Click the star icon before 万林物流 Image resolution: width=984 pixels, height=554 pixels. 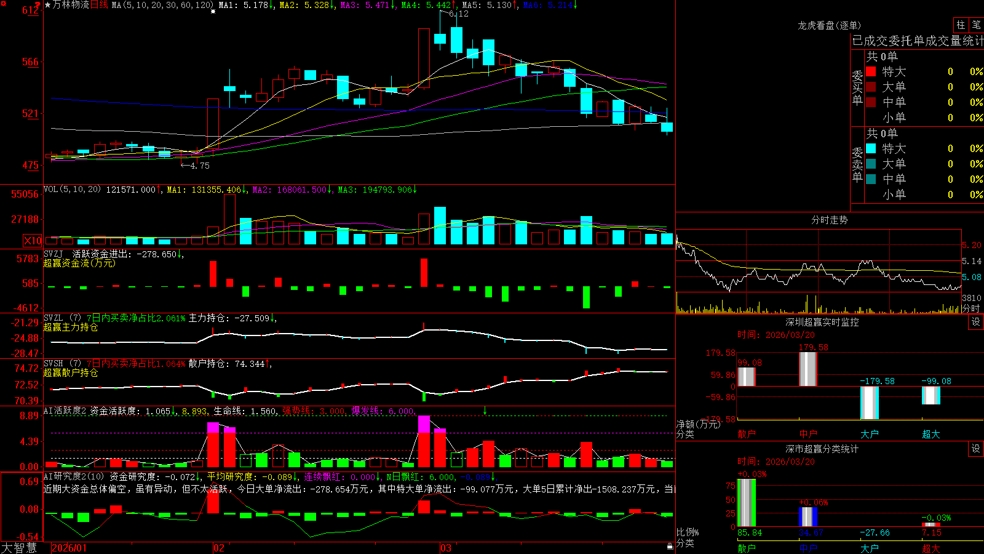click(x=48, y=5)
